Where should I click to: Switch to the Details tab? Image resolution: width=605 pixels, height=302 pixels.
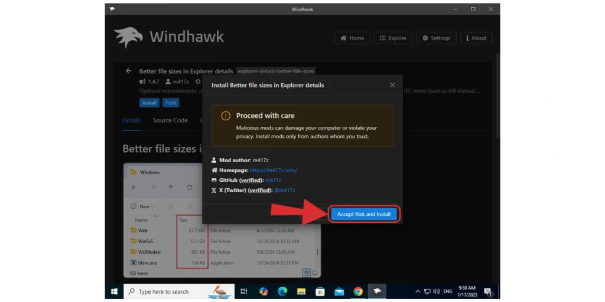132,120
